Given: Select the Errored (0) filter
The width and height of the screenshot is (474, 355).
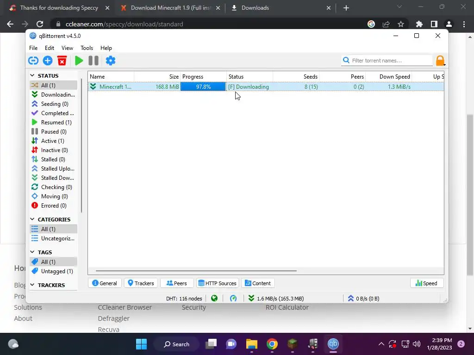Looking at the screenshot, I should [54, 206].
